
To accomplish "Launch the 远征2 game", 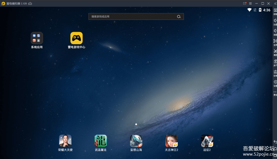I will click(207, 141).
